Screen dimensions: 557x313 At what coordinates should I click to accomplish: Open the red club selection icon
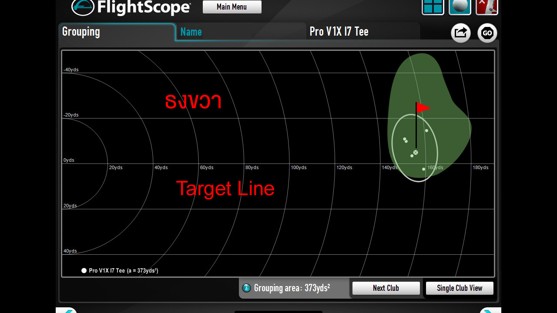click(487, 7)
